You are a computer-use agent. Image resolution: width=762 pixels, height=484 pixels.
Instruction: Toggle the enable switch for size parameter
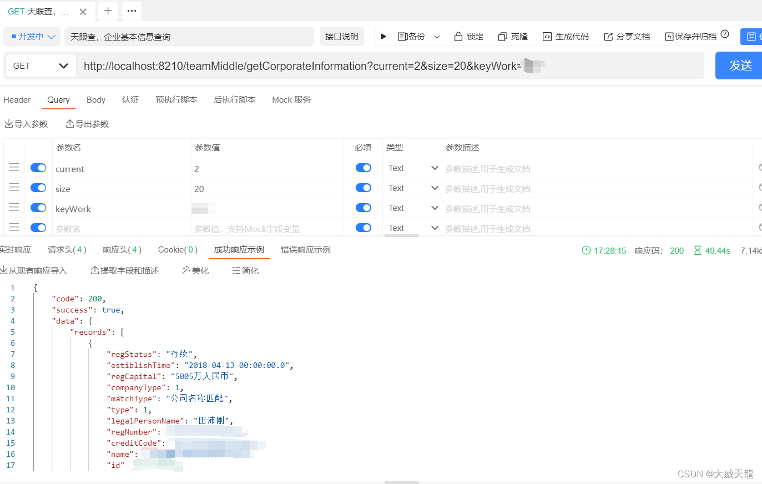38,188
